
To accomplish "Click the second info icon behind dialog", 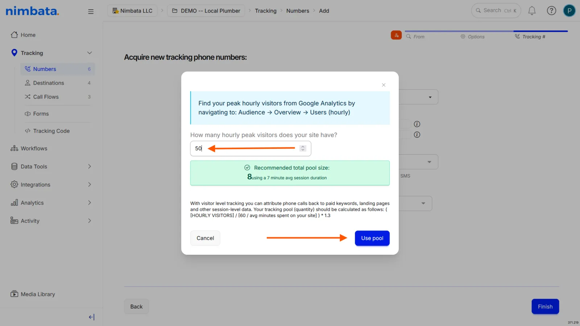I will 417,135.
